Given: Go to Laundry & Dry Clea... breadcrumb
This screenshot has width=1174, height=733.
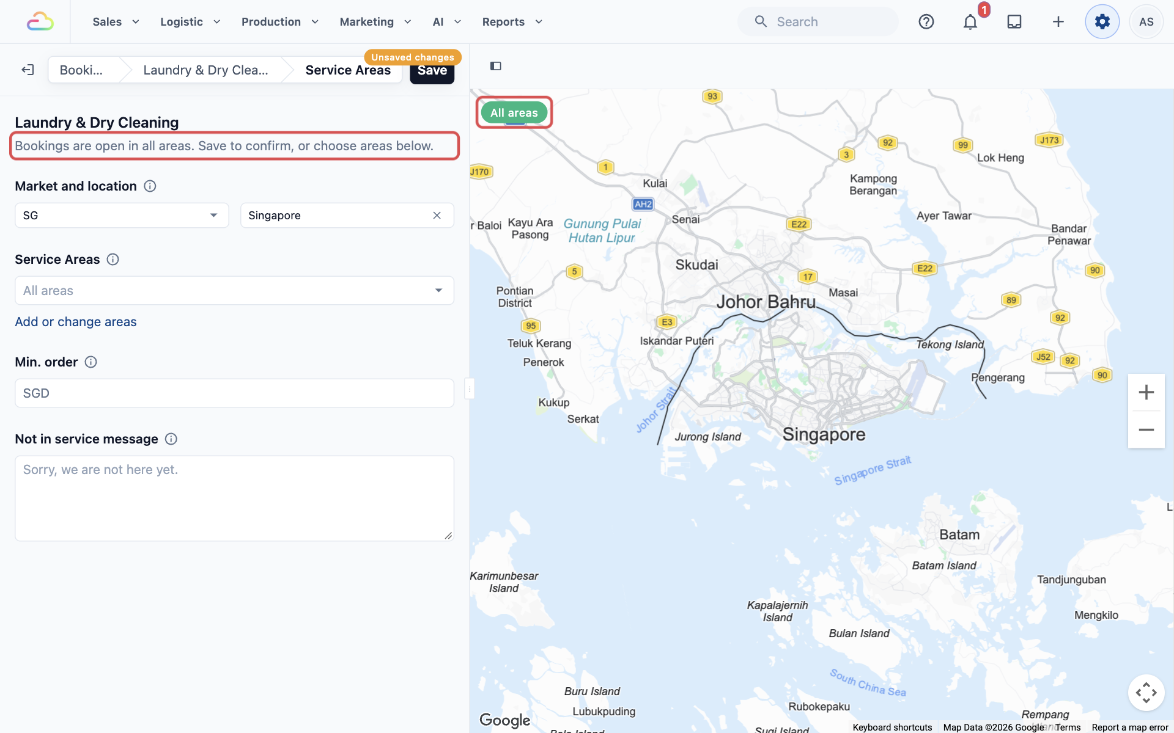Looking at the screenshot, I should coord(205,70).
